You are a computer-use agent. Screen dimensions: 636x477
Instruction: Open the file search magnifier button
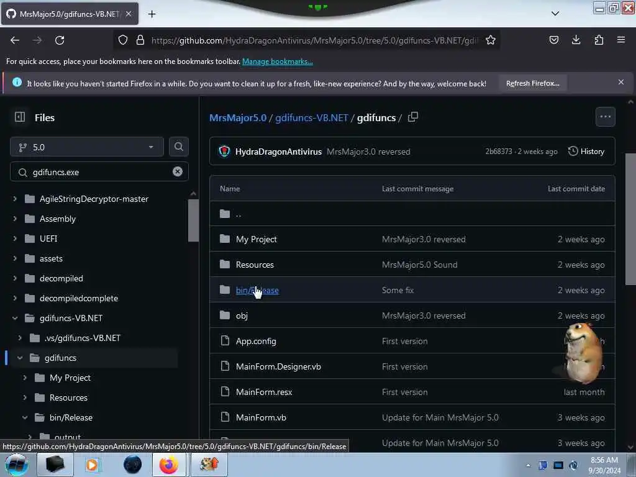(x=178, y=147)
